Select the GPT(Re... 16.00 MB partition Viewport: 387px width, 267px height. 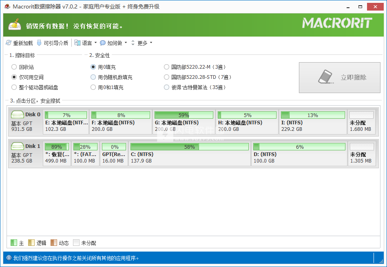(x=114, y=154)
